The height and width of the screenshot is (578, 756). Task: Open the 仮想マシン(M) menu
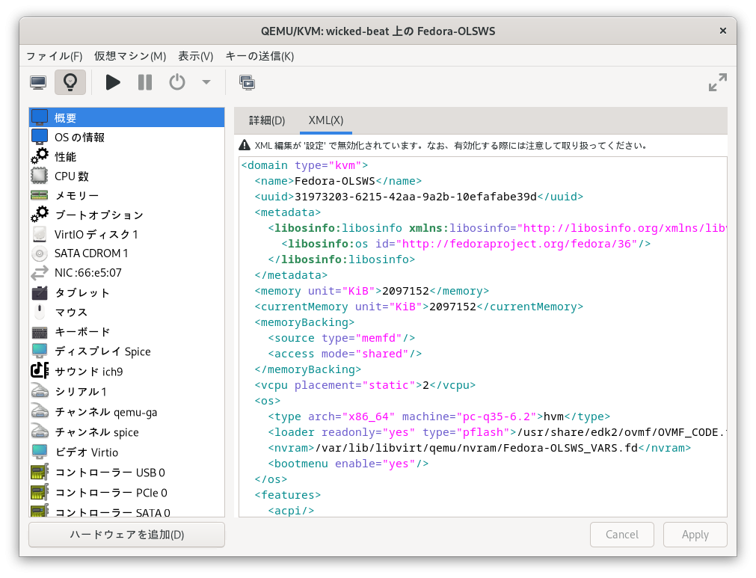point(130,56)
